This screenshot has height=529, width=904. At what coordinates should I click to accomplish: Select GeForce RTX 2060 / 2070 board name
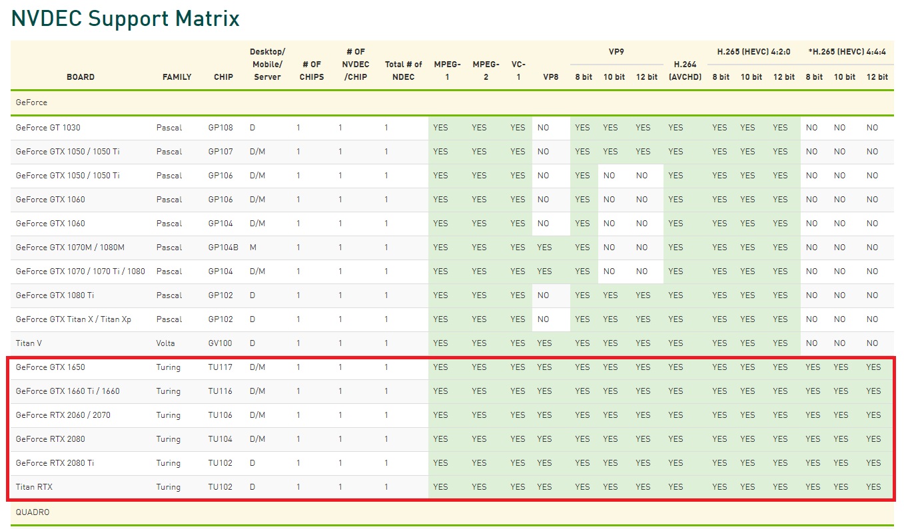[x=63, y=415]
